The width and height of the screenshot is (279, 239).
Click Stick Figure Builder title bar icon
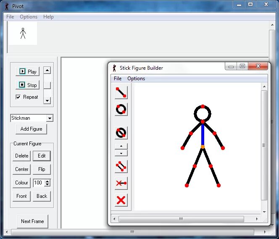114,68
